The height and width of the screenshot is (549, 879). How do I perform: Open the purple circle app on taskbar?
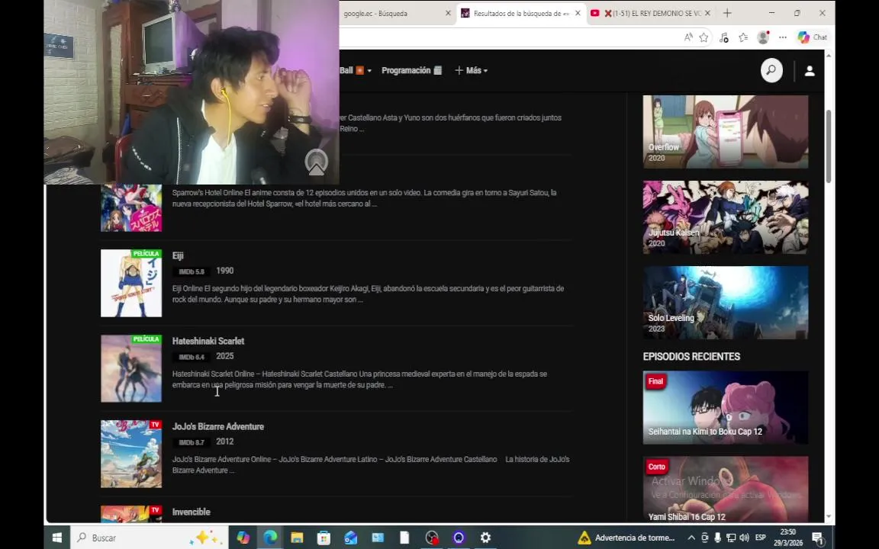pyautogui.click(x=459, y=538)
